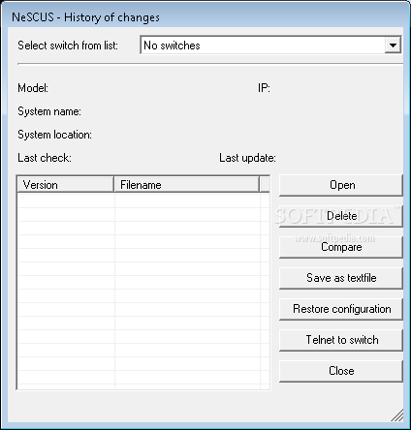This screenshot has width=411, height=430.
Task: Close the History of changes dialog
Action: (x=341, y=371)
